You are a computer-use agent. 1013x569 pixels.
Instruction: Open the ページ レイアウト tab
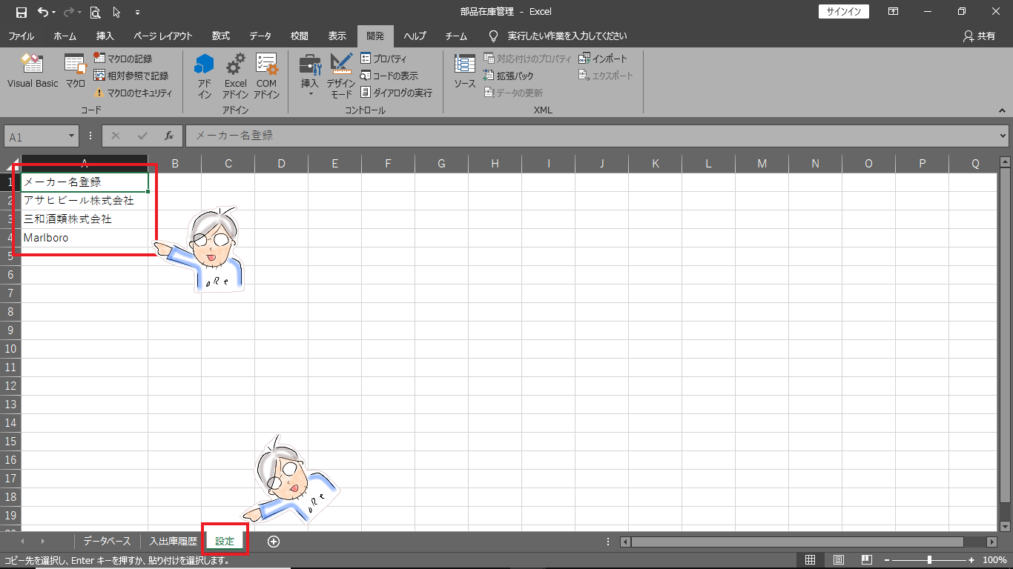coord(162,36)
